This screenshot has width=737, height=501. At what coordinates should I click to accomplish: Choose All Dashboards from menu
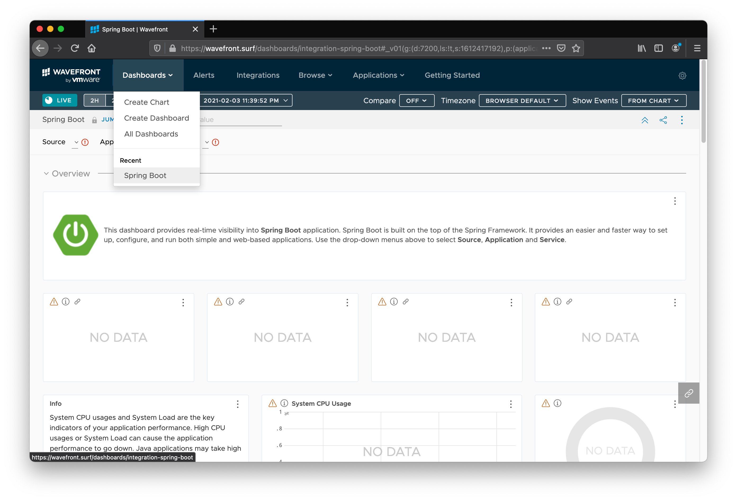(151, 134)
